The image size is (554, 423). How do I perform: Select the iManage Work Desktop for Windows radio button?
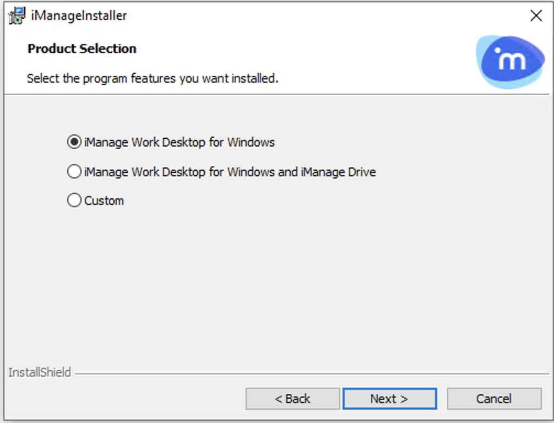click(x=74, y=142)
